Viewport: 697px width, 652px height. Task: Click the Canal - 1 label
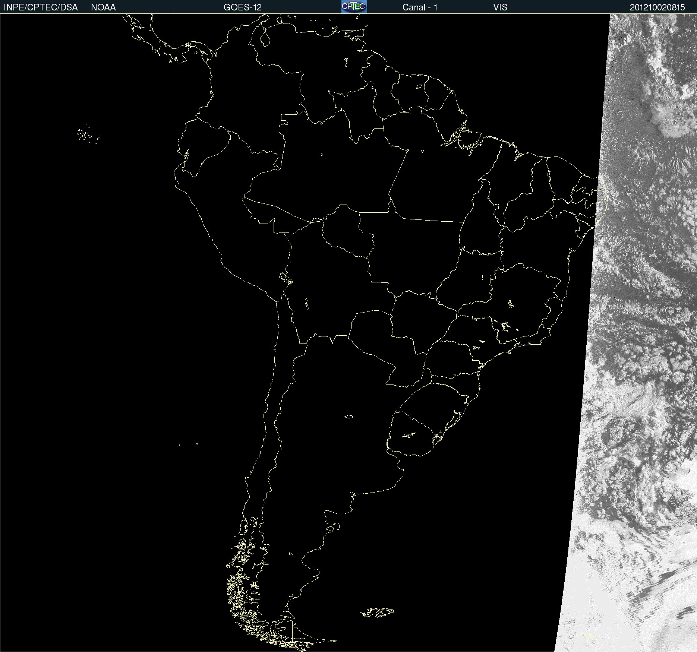click(420, 7)
